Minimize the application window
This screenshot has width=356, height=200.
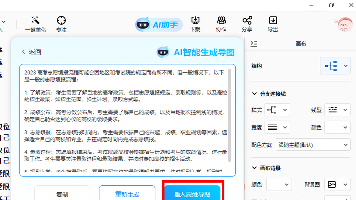coord(311,5)
